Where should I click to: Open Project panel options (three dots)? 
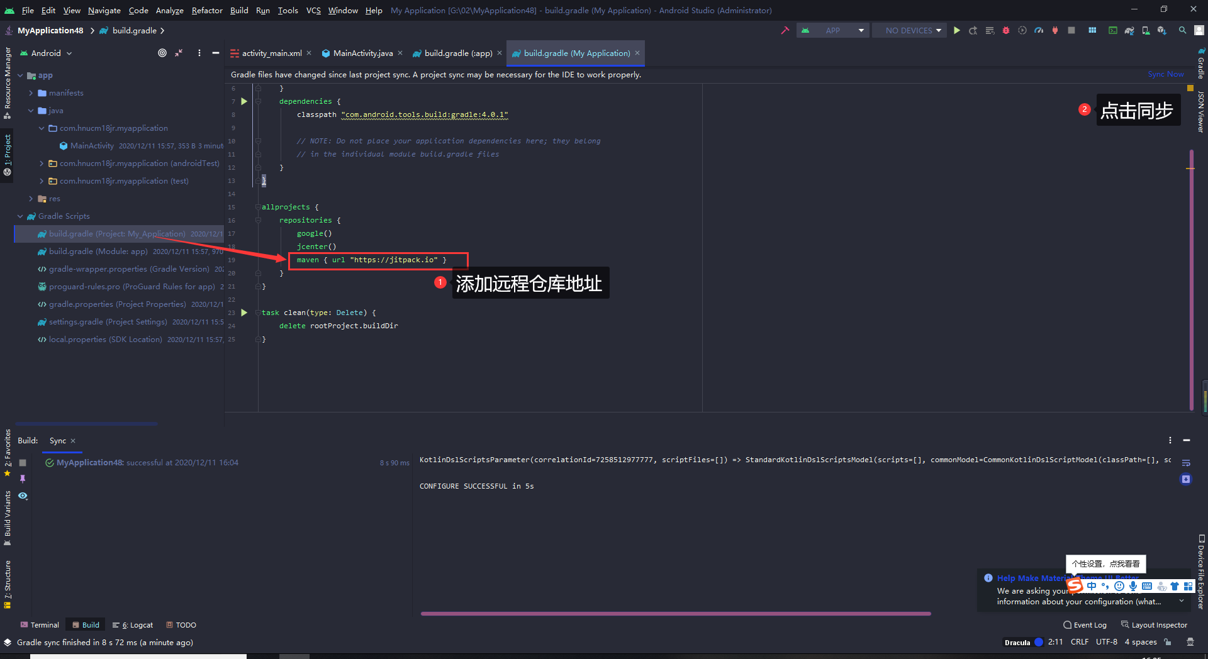click(199, 53)
